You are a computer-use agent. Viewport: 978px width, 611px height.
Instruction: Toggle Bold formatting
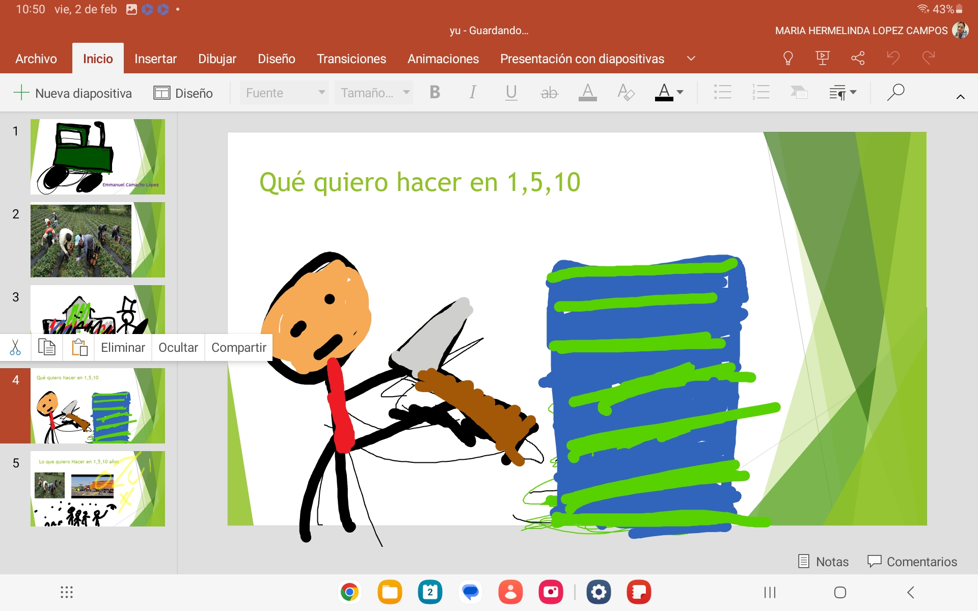(x=434, y=93)
